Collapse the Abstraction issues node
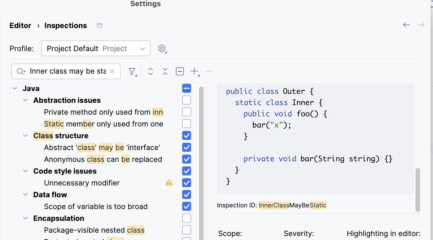 [x=26, y=100]
